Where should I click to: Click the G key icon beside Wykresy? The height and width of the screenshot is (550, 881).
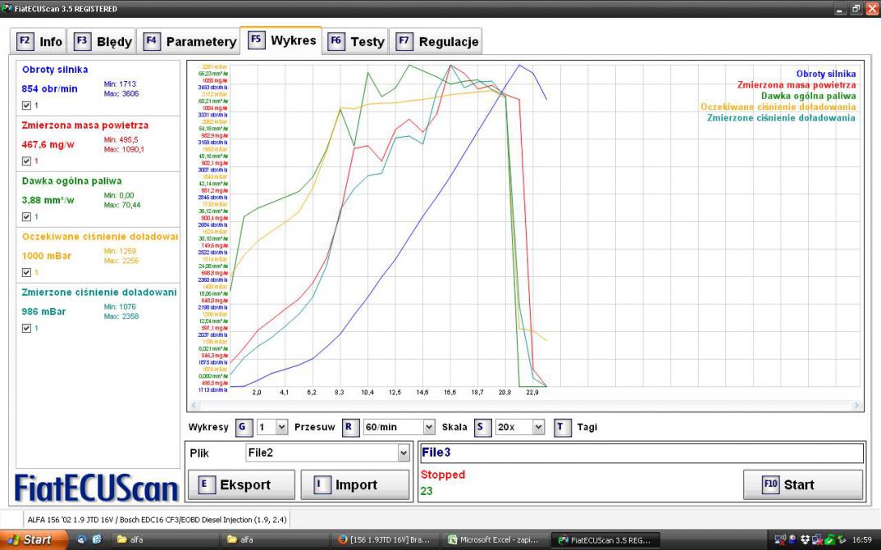244,427
